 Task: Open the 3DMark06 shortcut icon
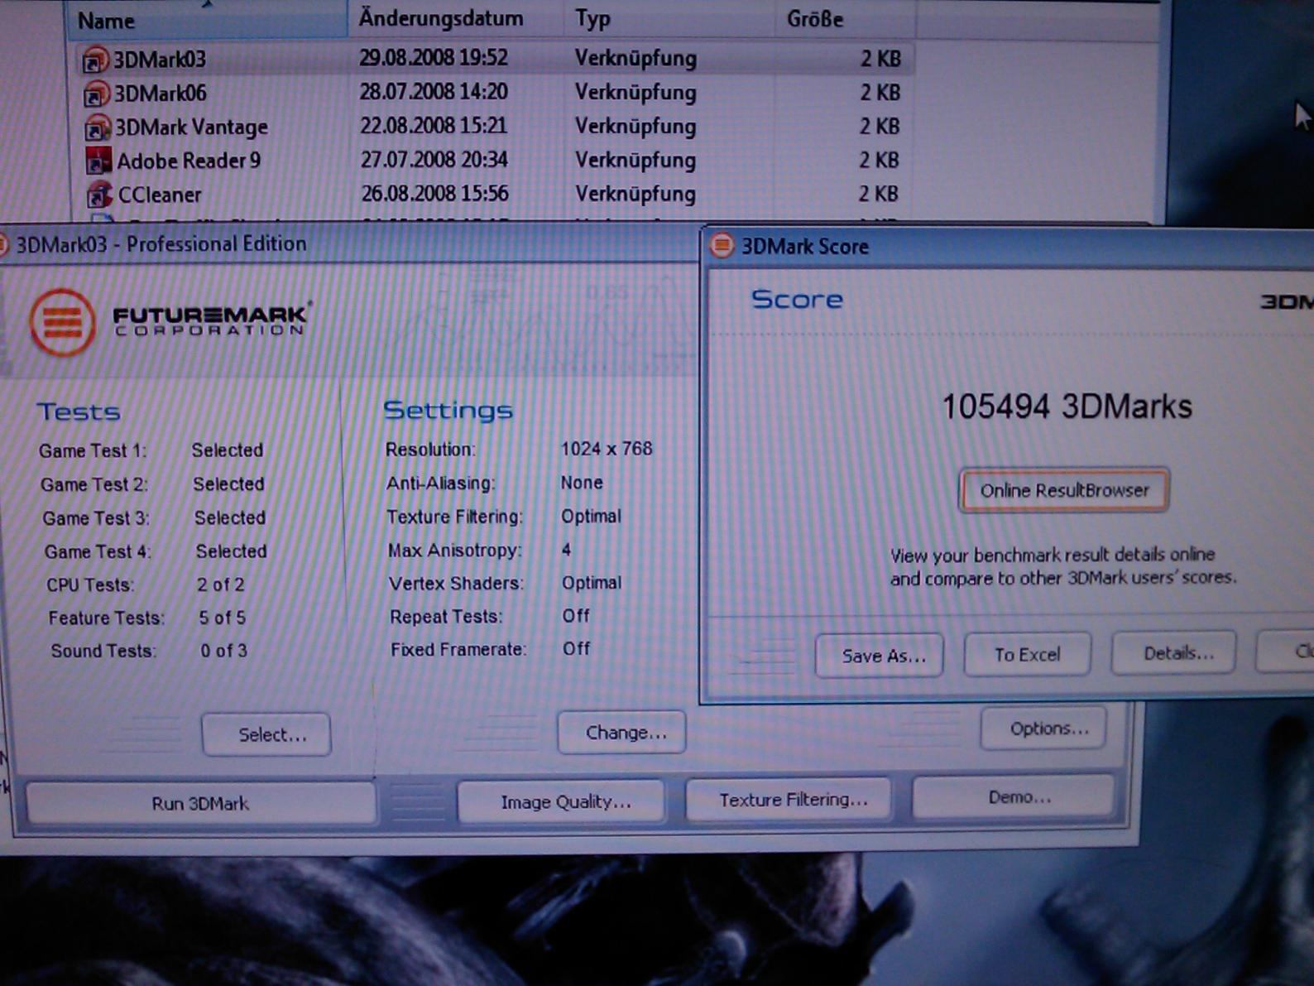tap(96, 94)
